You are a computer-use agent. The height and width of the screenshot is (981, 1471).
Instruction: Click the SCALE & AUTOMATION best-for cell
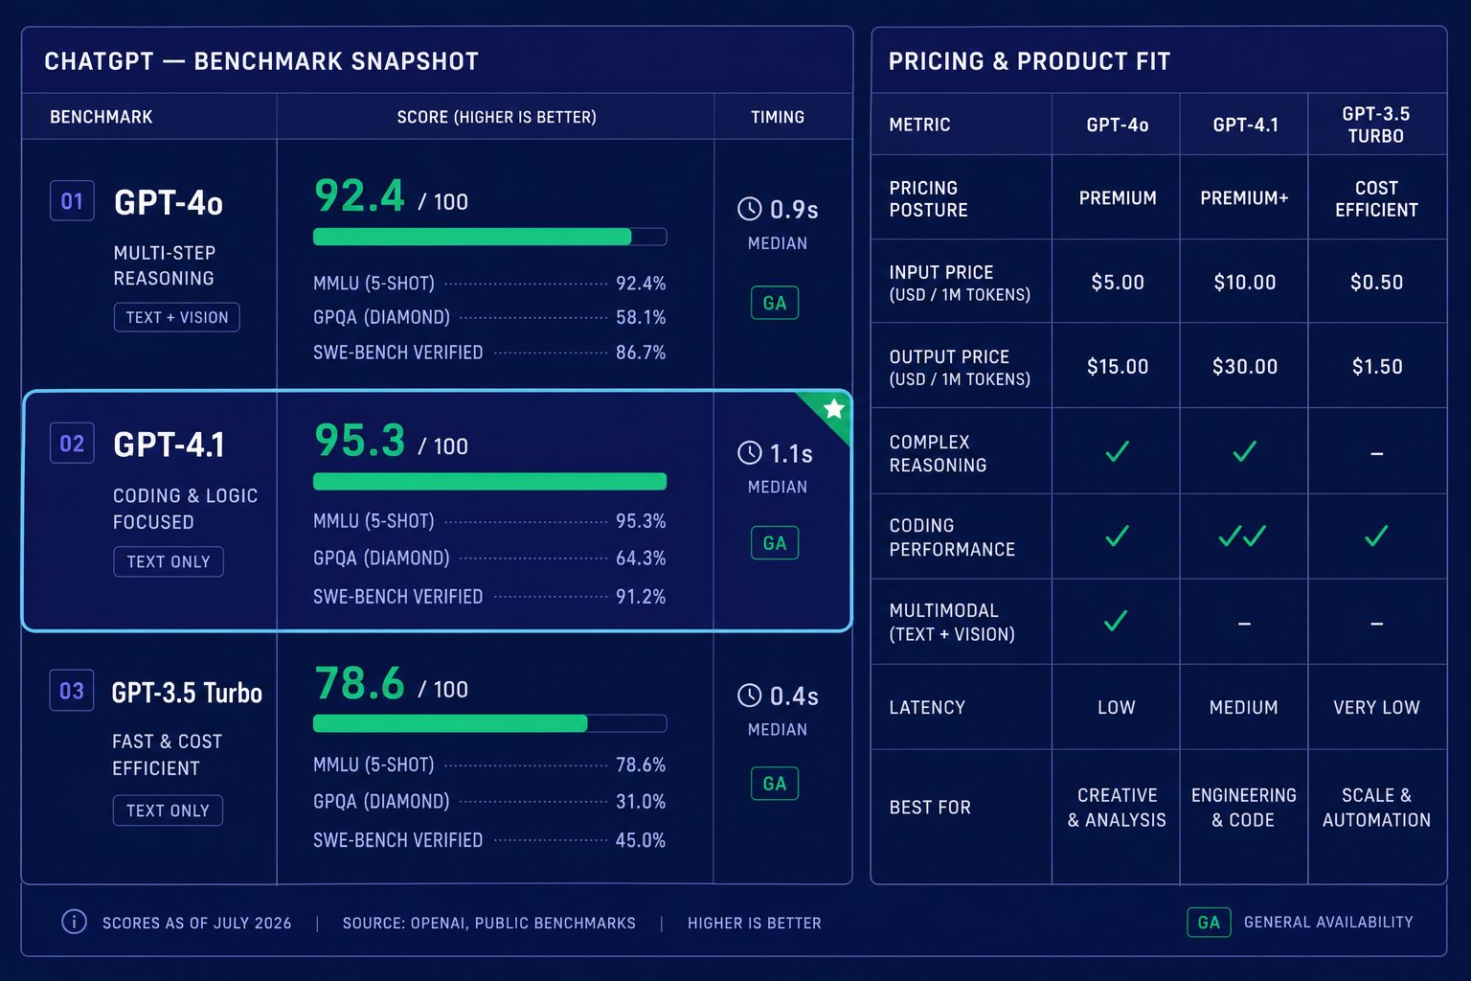pyautogui.click(x=1376, y=808)
